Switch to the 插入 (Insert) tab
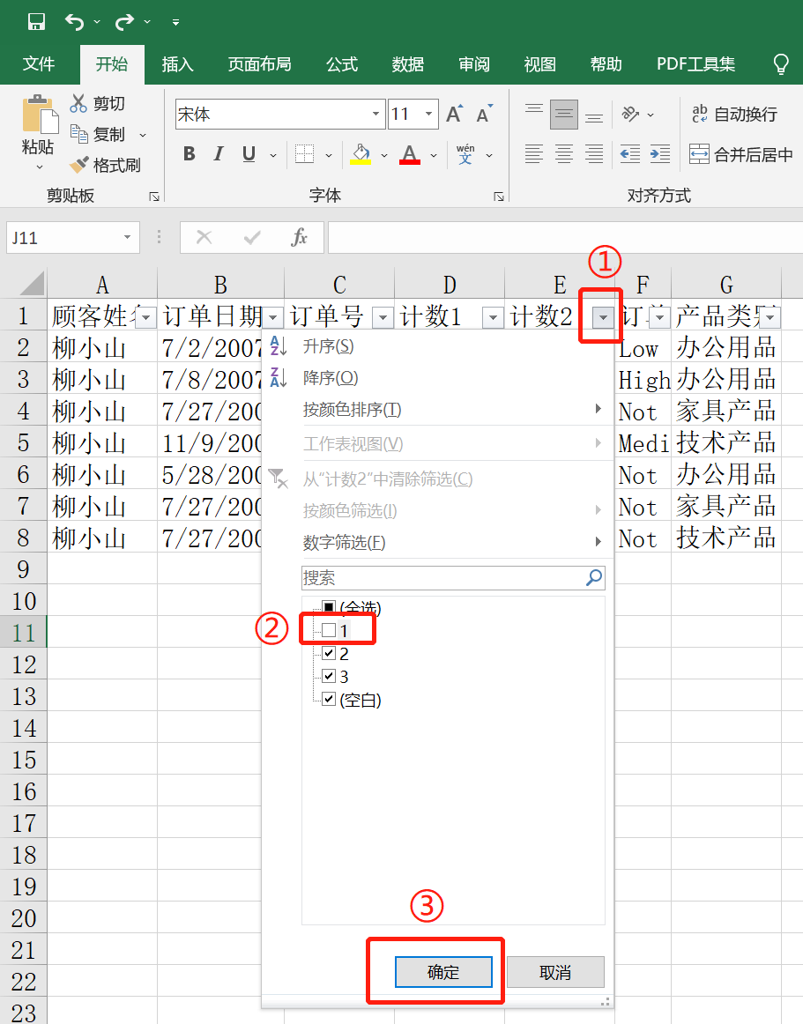 pyautogui.click(x=178, y=64)
